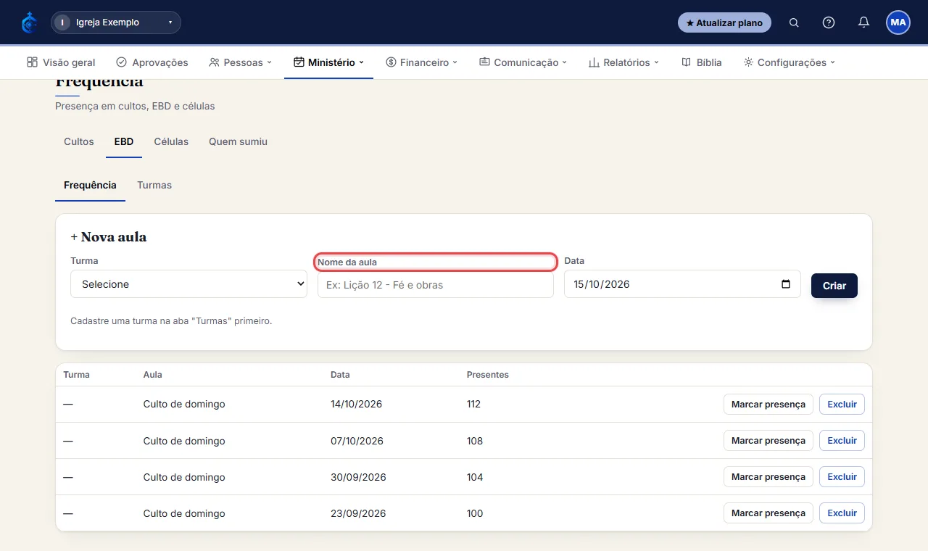The width and height of the screenshot is (928, 551).
Task: Click the app logo icon
Action: [x=29, y=22]
